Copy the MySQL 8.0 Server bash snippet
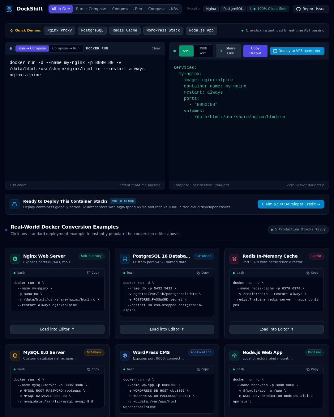334x417 pixels. click(93, 369)
